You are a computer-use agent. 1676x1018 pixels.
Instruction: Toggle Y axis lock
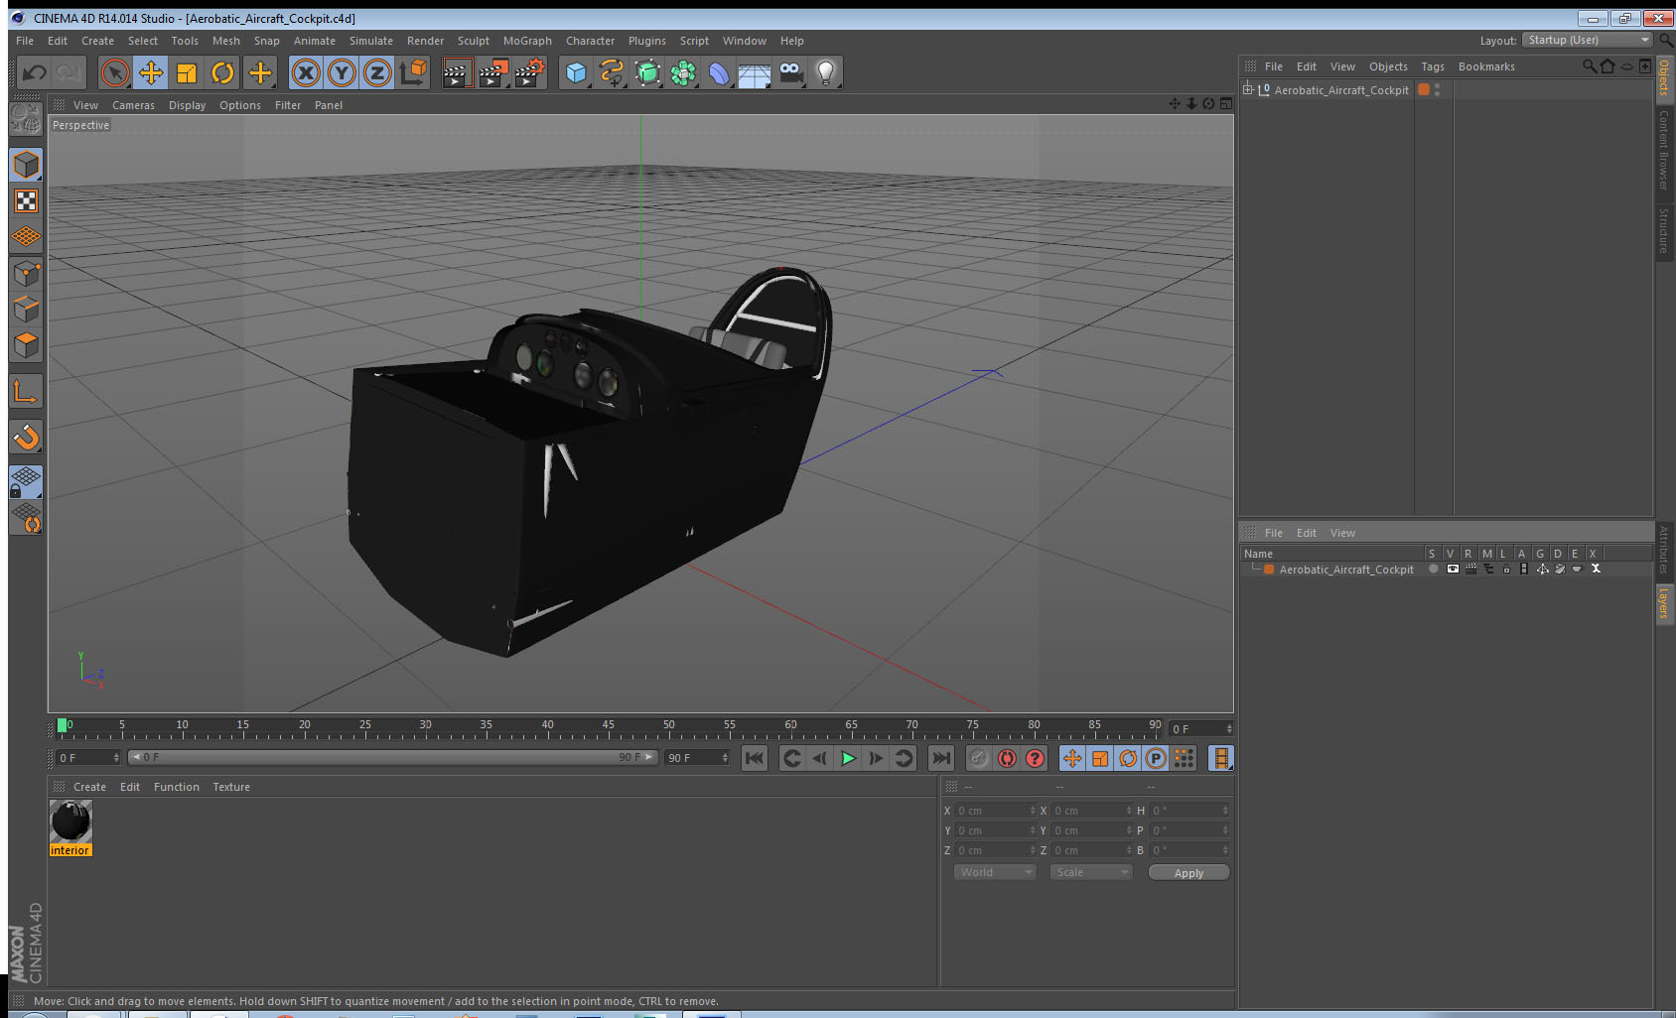point(342,72)
